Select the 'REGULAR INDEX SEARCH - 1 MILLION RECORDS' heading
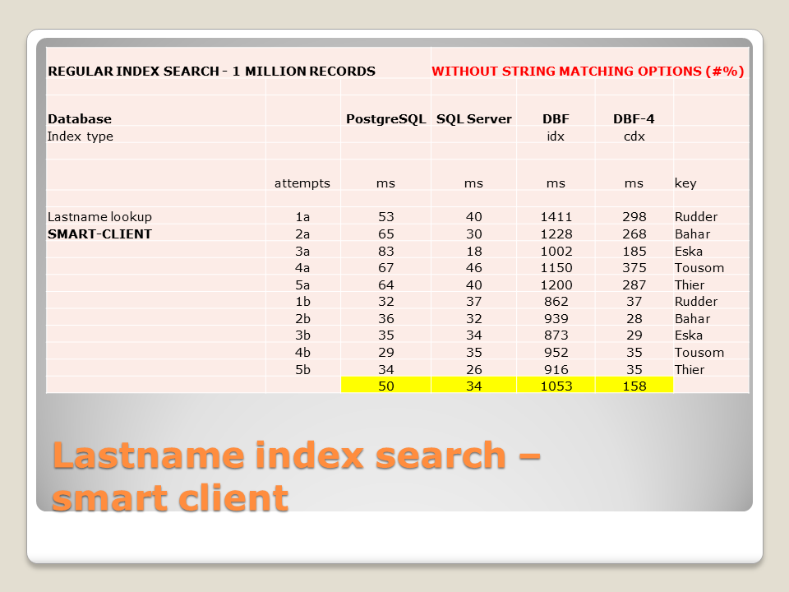Image resolution: width=789 pixels, height=592 pixels. 211,72
